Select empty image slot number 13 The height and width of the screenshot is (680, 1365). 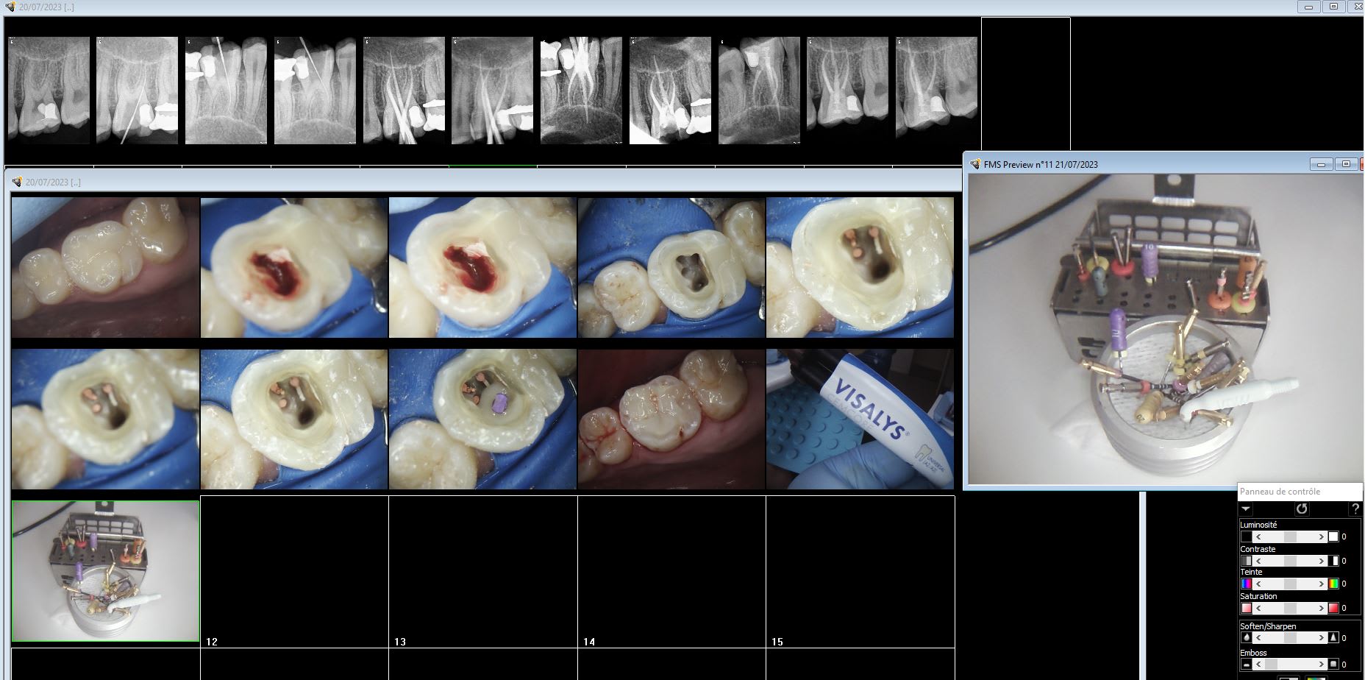pos(482,571)
